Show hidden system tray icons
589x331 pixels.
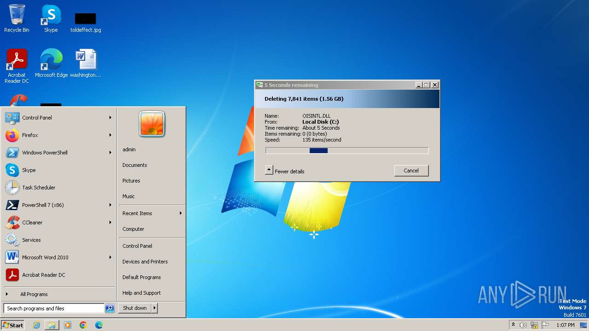(x=513, y=325)
